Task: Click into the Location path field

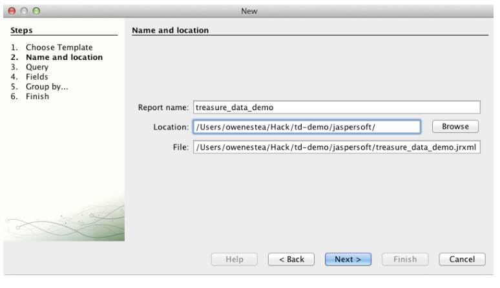Action: click(307, 127)
